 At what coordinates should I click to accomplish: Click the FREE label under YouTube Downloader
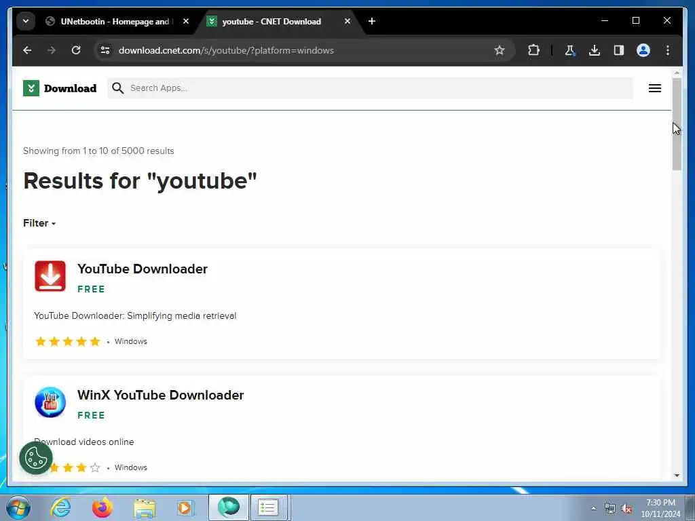92,289
